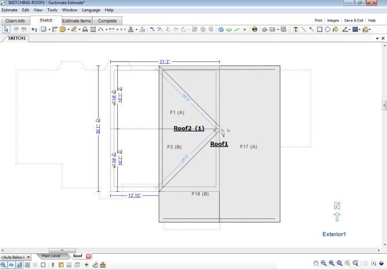Click the blue 3D cube icon
387x270 pixels.
[x=220, y=29]
